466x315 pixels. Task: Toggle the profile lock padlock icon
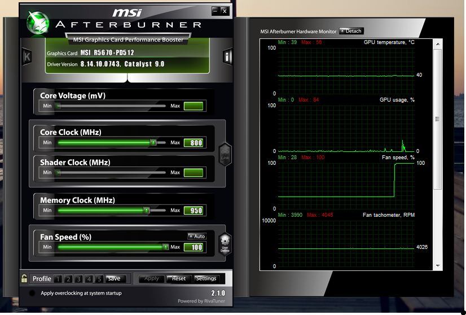click(24, 278)
